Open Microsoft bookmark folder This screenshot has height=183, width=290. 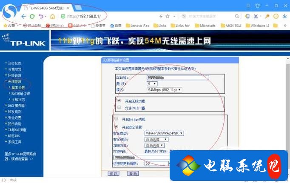coord(205,26)
